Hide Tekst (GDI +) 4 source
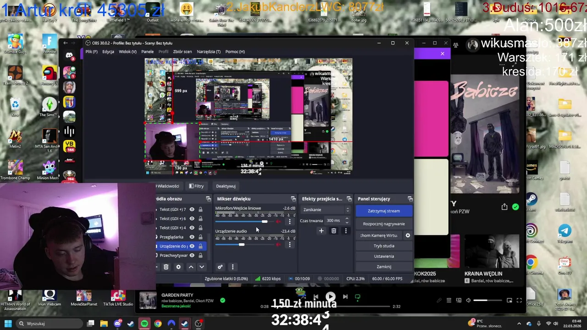The width and height of the screenshot is (587, 330). [192, 228]
